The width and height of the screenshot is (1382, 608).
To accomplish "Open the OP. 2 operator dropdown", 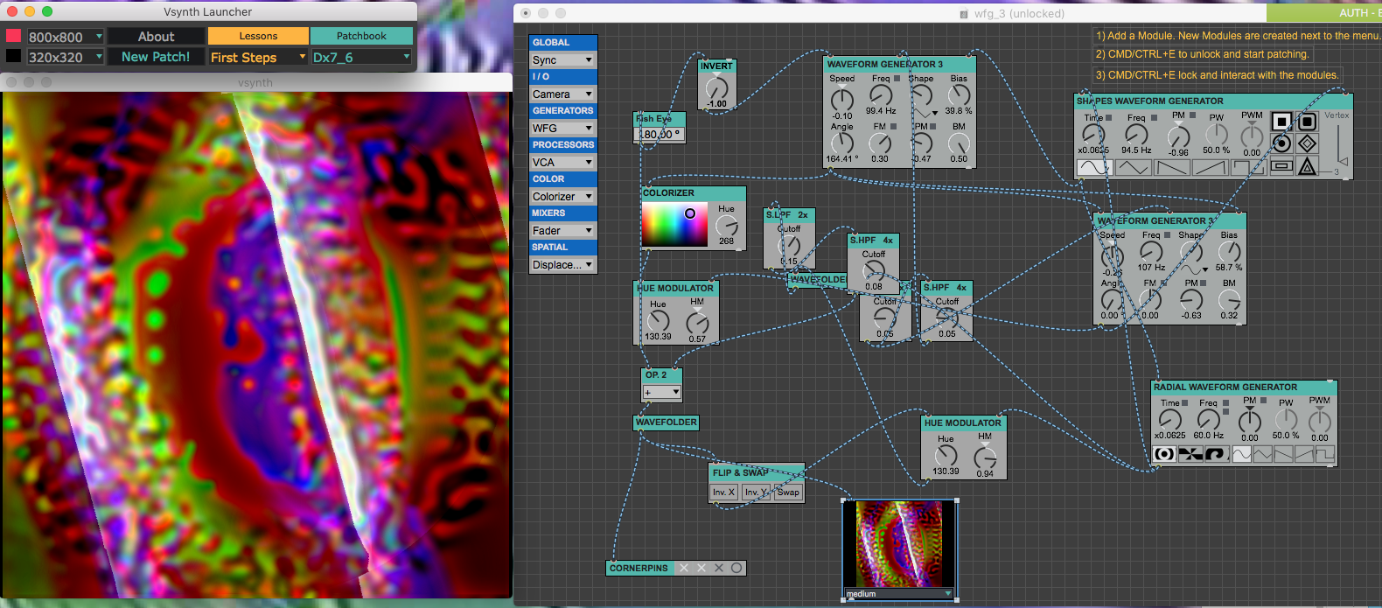I will [x=661, y=392].
